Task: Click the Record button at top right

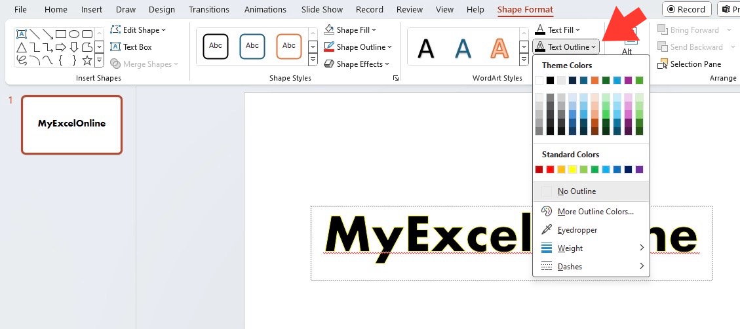Action: coord(687,9)
